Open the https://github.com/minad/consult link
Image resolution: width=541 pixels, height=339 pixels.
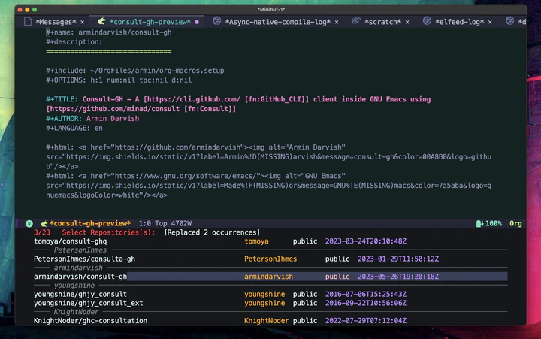click(x=114, y=109)
